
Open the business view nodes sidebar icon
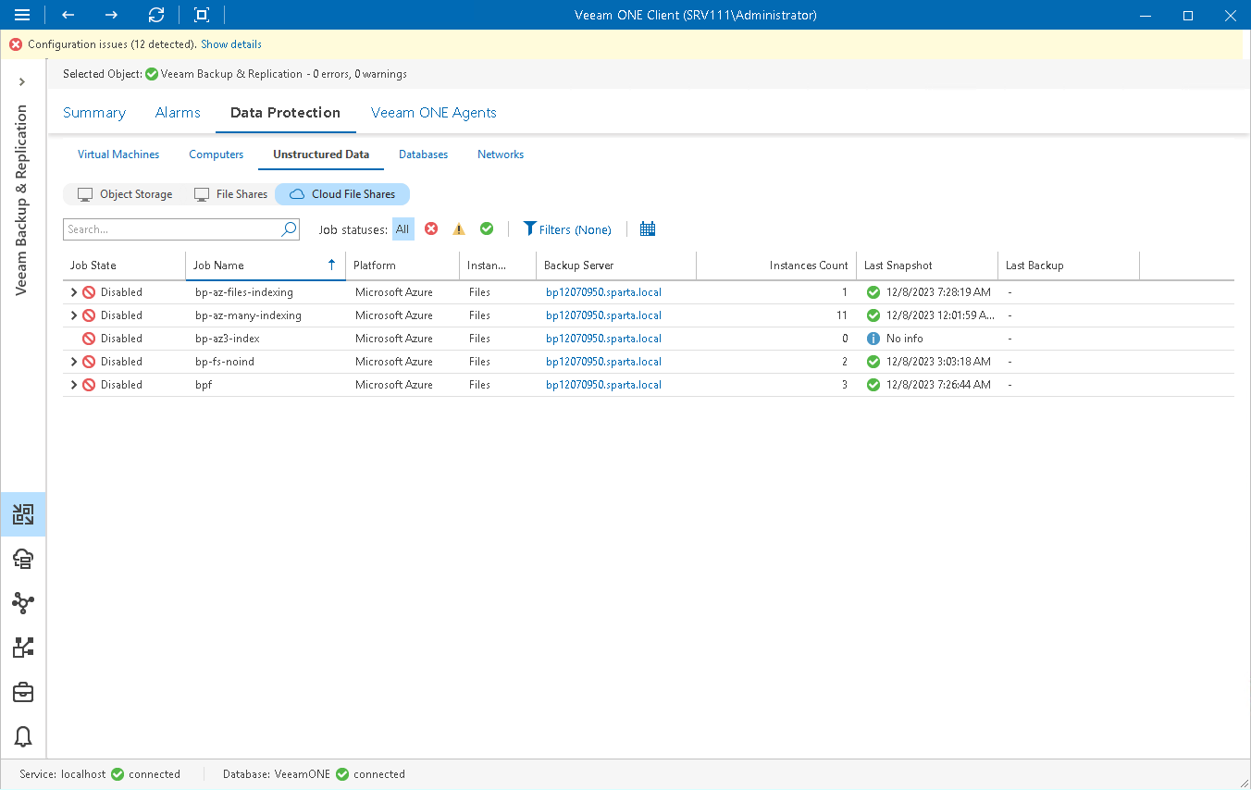click(23, 603)
